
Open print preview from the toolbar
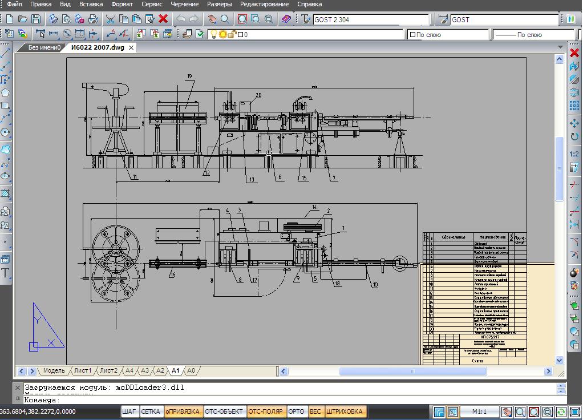(x=67, y=19)
